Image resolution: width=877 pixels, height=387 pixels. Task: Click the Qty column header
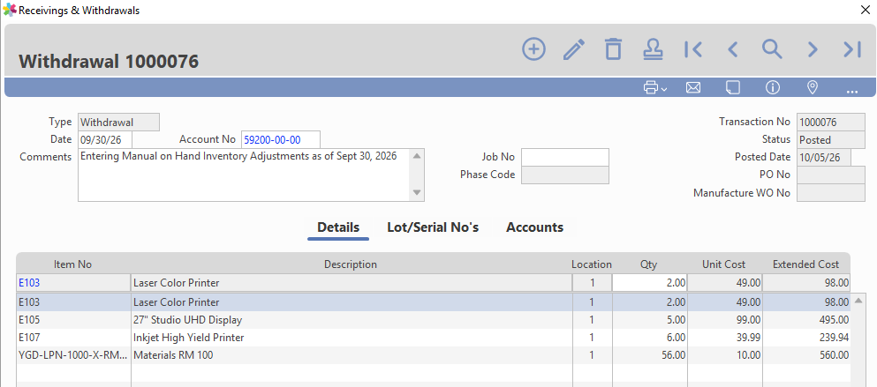point(649,264)
